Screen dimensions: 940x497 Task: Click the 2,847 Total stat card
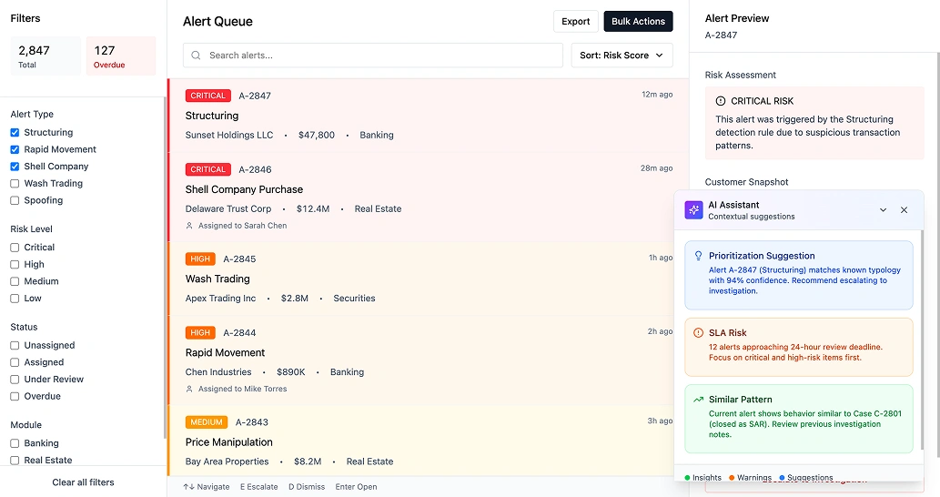[x=45, y=56]
